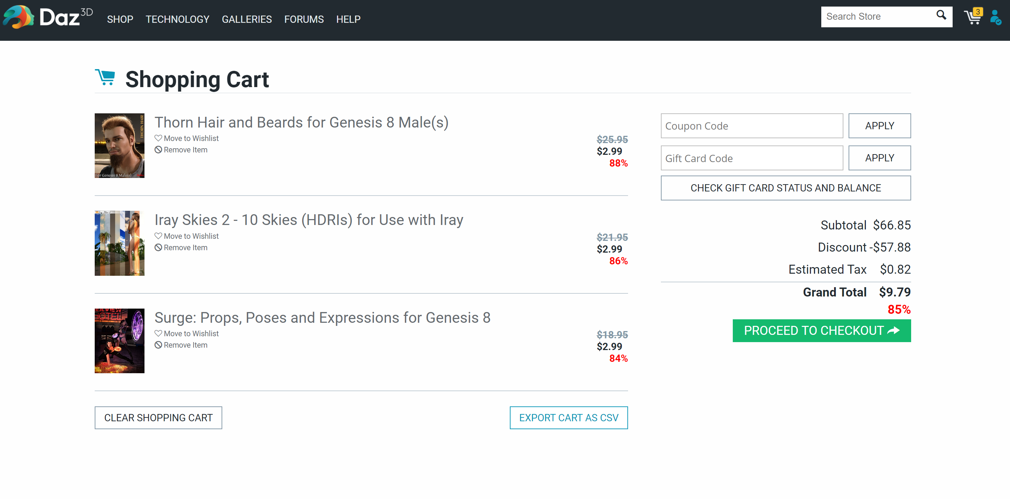
Task: Open the GALLERIES menu
Action: [246, 19]
